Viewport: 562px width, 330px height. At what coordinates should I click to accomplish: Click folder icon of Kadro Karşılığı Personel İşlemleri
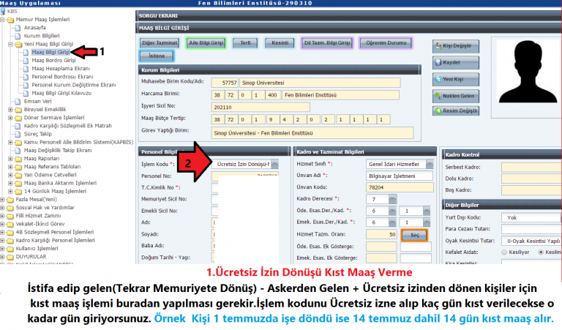tap(10, 241)
